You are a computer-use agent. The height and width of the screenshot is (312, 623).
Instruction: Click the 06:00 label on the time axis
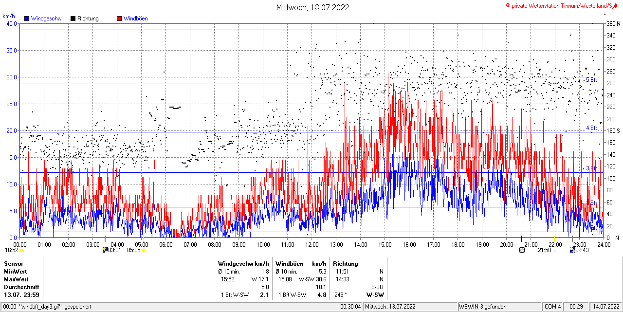coord(166,244)
